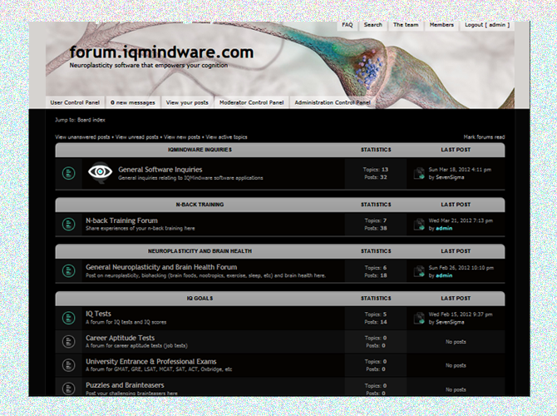Open University Entrance & Professional Exams forum
The width and height of the screenshot is (557, 416).
click(x=151, y=361)
